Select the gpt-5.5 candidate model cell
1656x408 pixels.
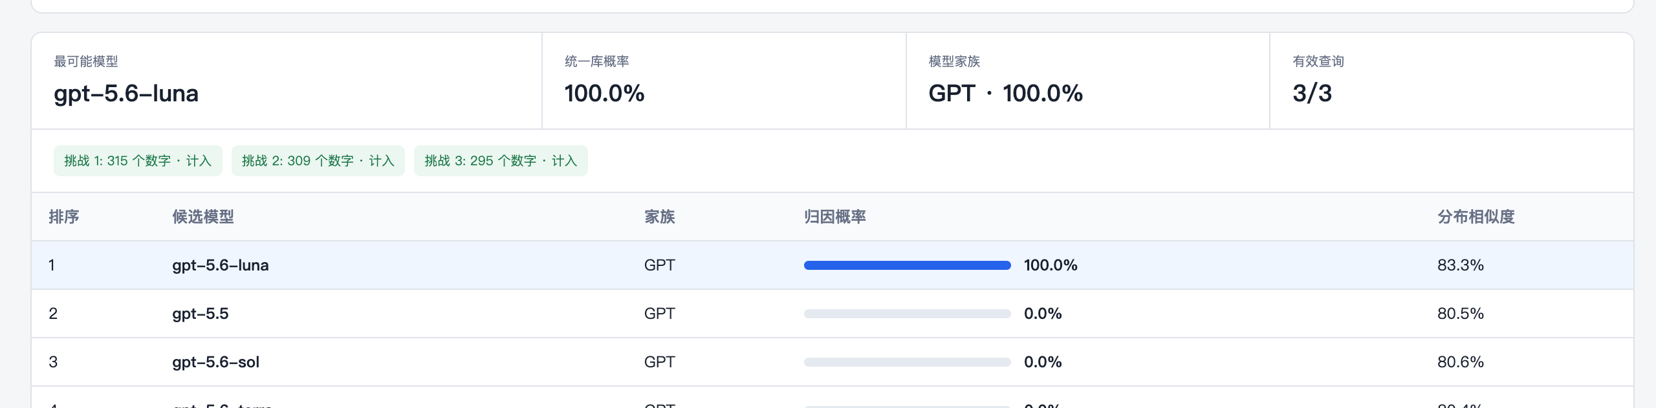pyautogui.click(x=201, y=314)
